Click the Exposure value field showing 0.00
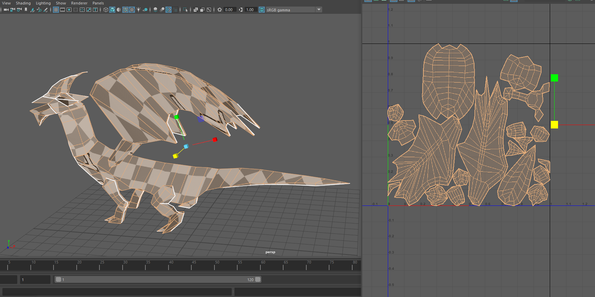The height and width of the screenshot is (297, 595). click(x=229, y=10)
